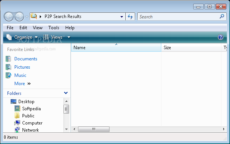Screen dimensions: 230x144
Task: Click the Back navigation arrow
Action: tap(9, 17)
